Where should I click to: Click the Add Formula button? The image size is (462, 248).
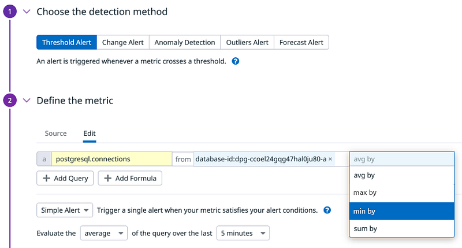point(130,178)
